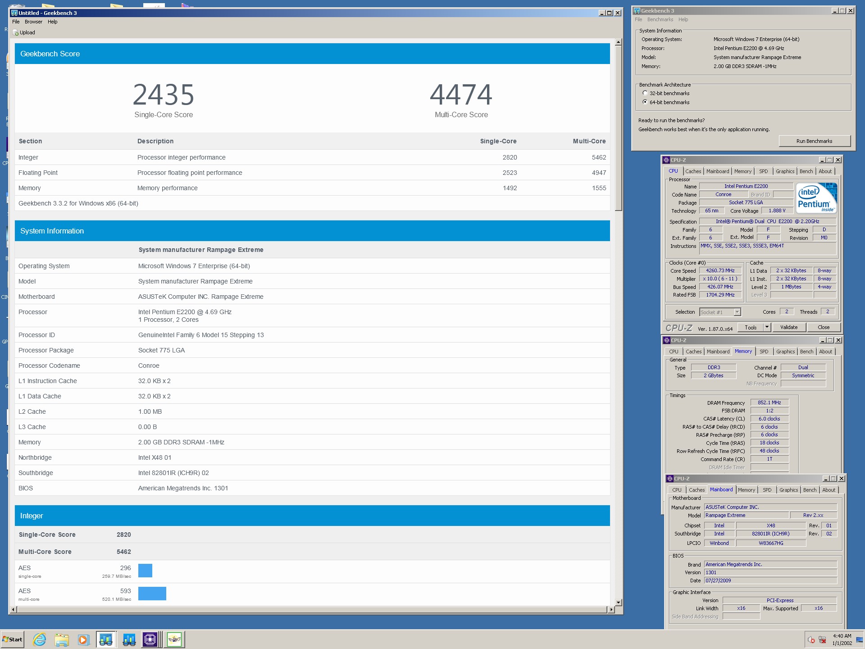
Task: Click the Show Desktop icon beside the clock
Action: 860,640
